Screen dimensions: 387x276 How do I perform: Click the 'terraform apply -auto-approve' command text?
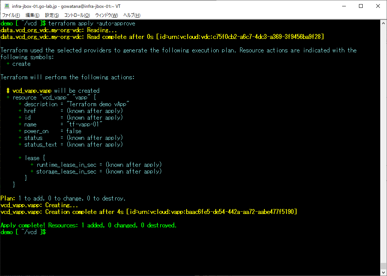click(x=92, y=24)
